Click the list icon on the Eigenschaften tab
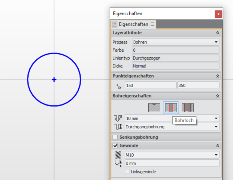 click(x=115, y=24)
